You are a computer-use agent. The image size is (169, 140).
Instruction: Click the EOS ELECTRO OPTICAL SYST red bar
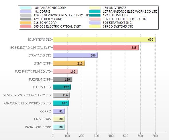[x=96, y=48]
